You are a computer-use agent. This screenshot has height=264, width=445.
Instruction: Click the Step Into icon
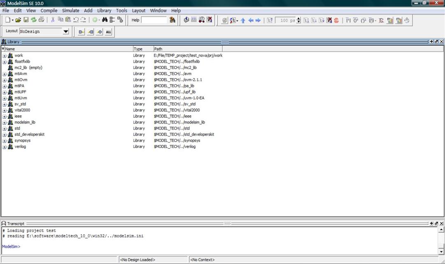[x=348, y=21]
